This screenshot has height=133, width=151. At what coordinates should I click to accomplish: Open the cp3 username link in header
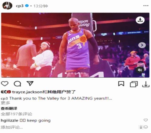tap(20, 6)
